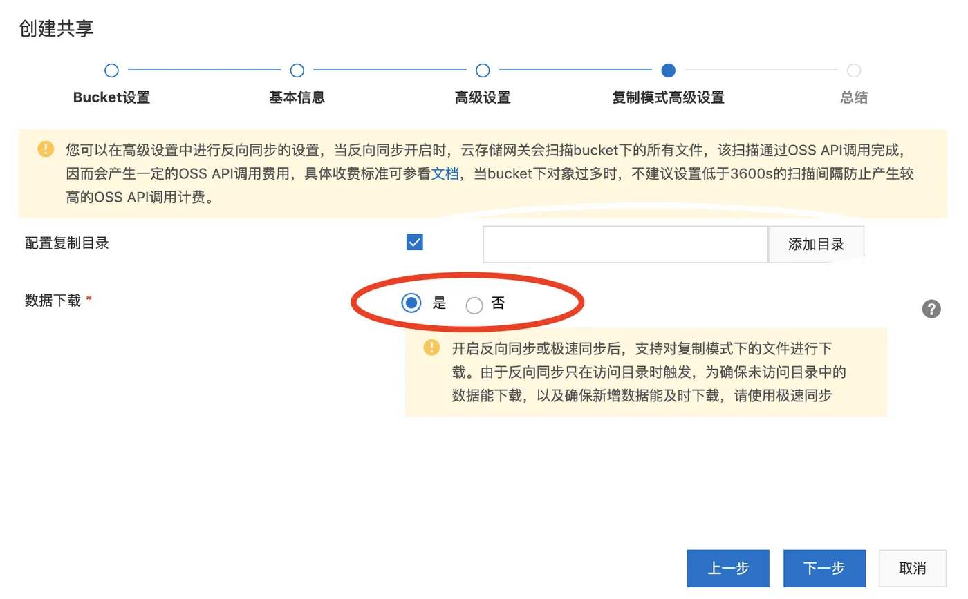Click the 取消 button

click(913, 568)
